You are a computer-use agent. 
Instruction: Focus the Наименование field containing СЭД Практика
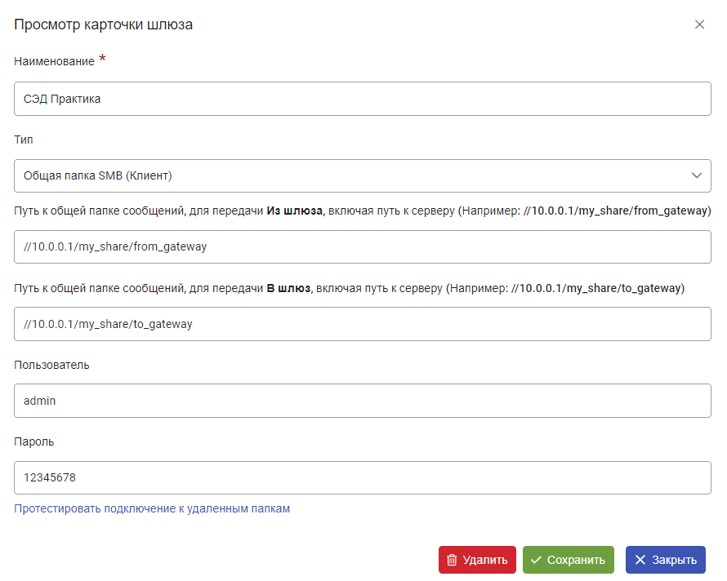pos(362,99)
